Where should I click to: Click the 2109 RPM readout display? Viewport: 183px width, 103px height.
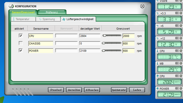169,94
